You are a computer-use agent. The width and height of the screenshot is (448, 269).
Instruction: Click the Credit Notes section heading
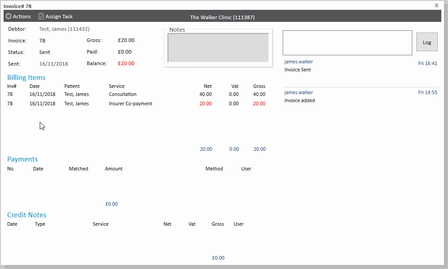click(x=27, y=215)
